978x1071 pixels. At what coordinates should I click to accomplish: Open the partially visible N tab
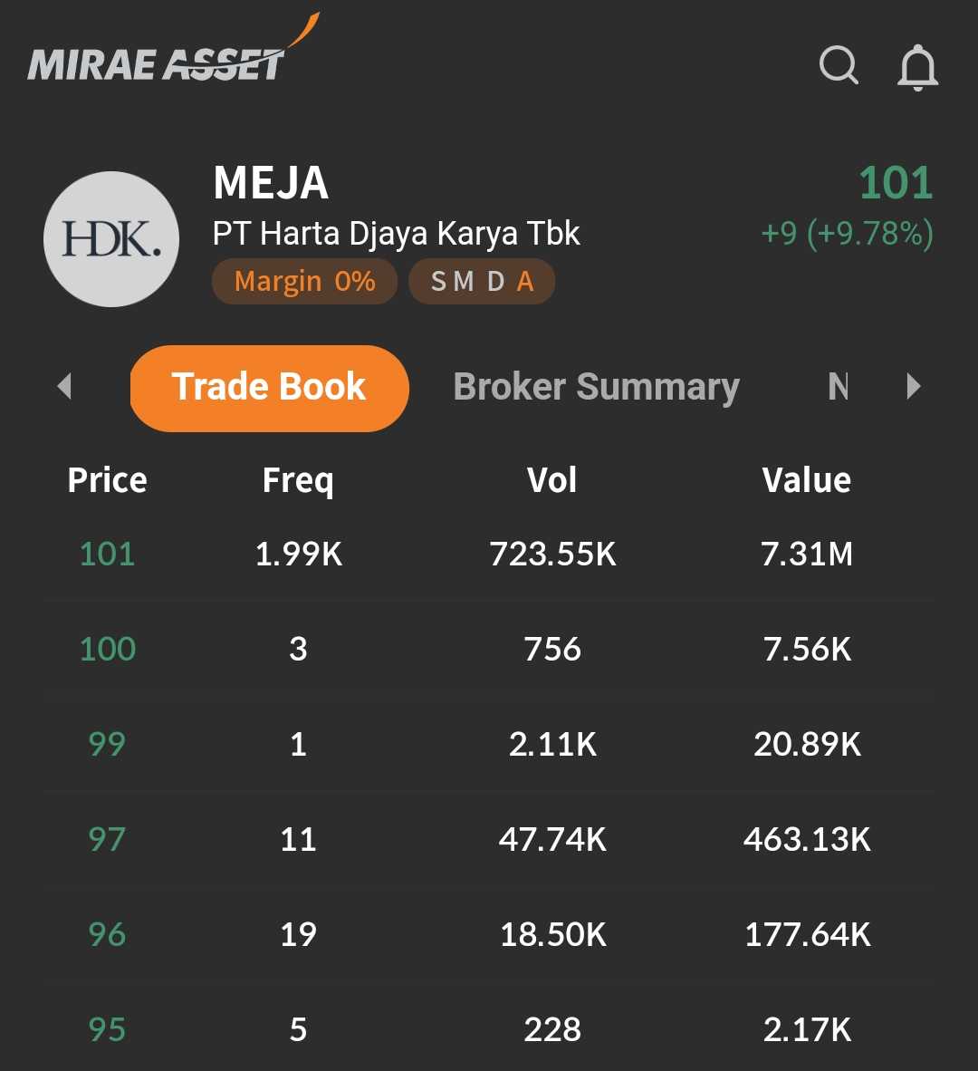point(839,388)
